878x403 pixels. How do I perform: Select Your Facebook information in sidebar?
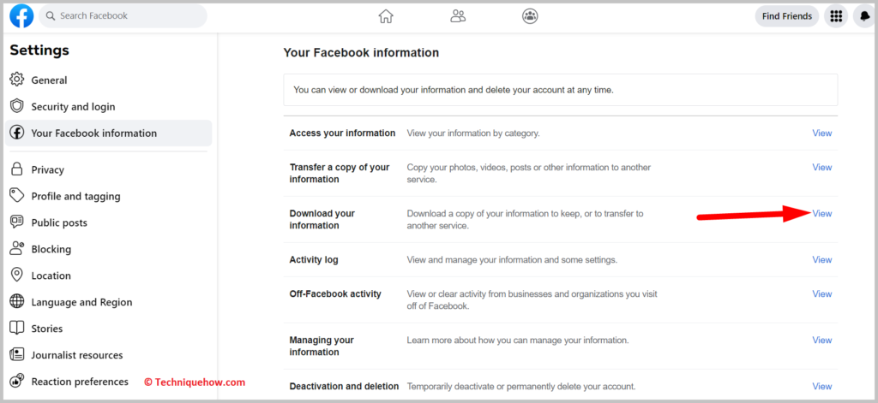tap(108, 133)
